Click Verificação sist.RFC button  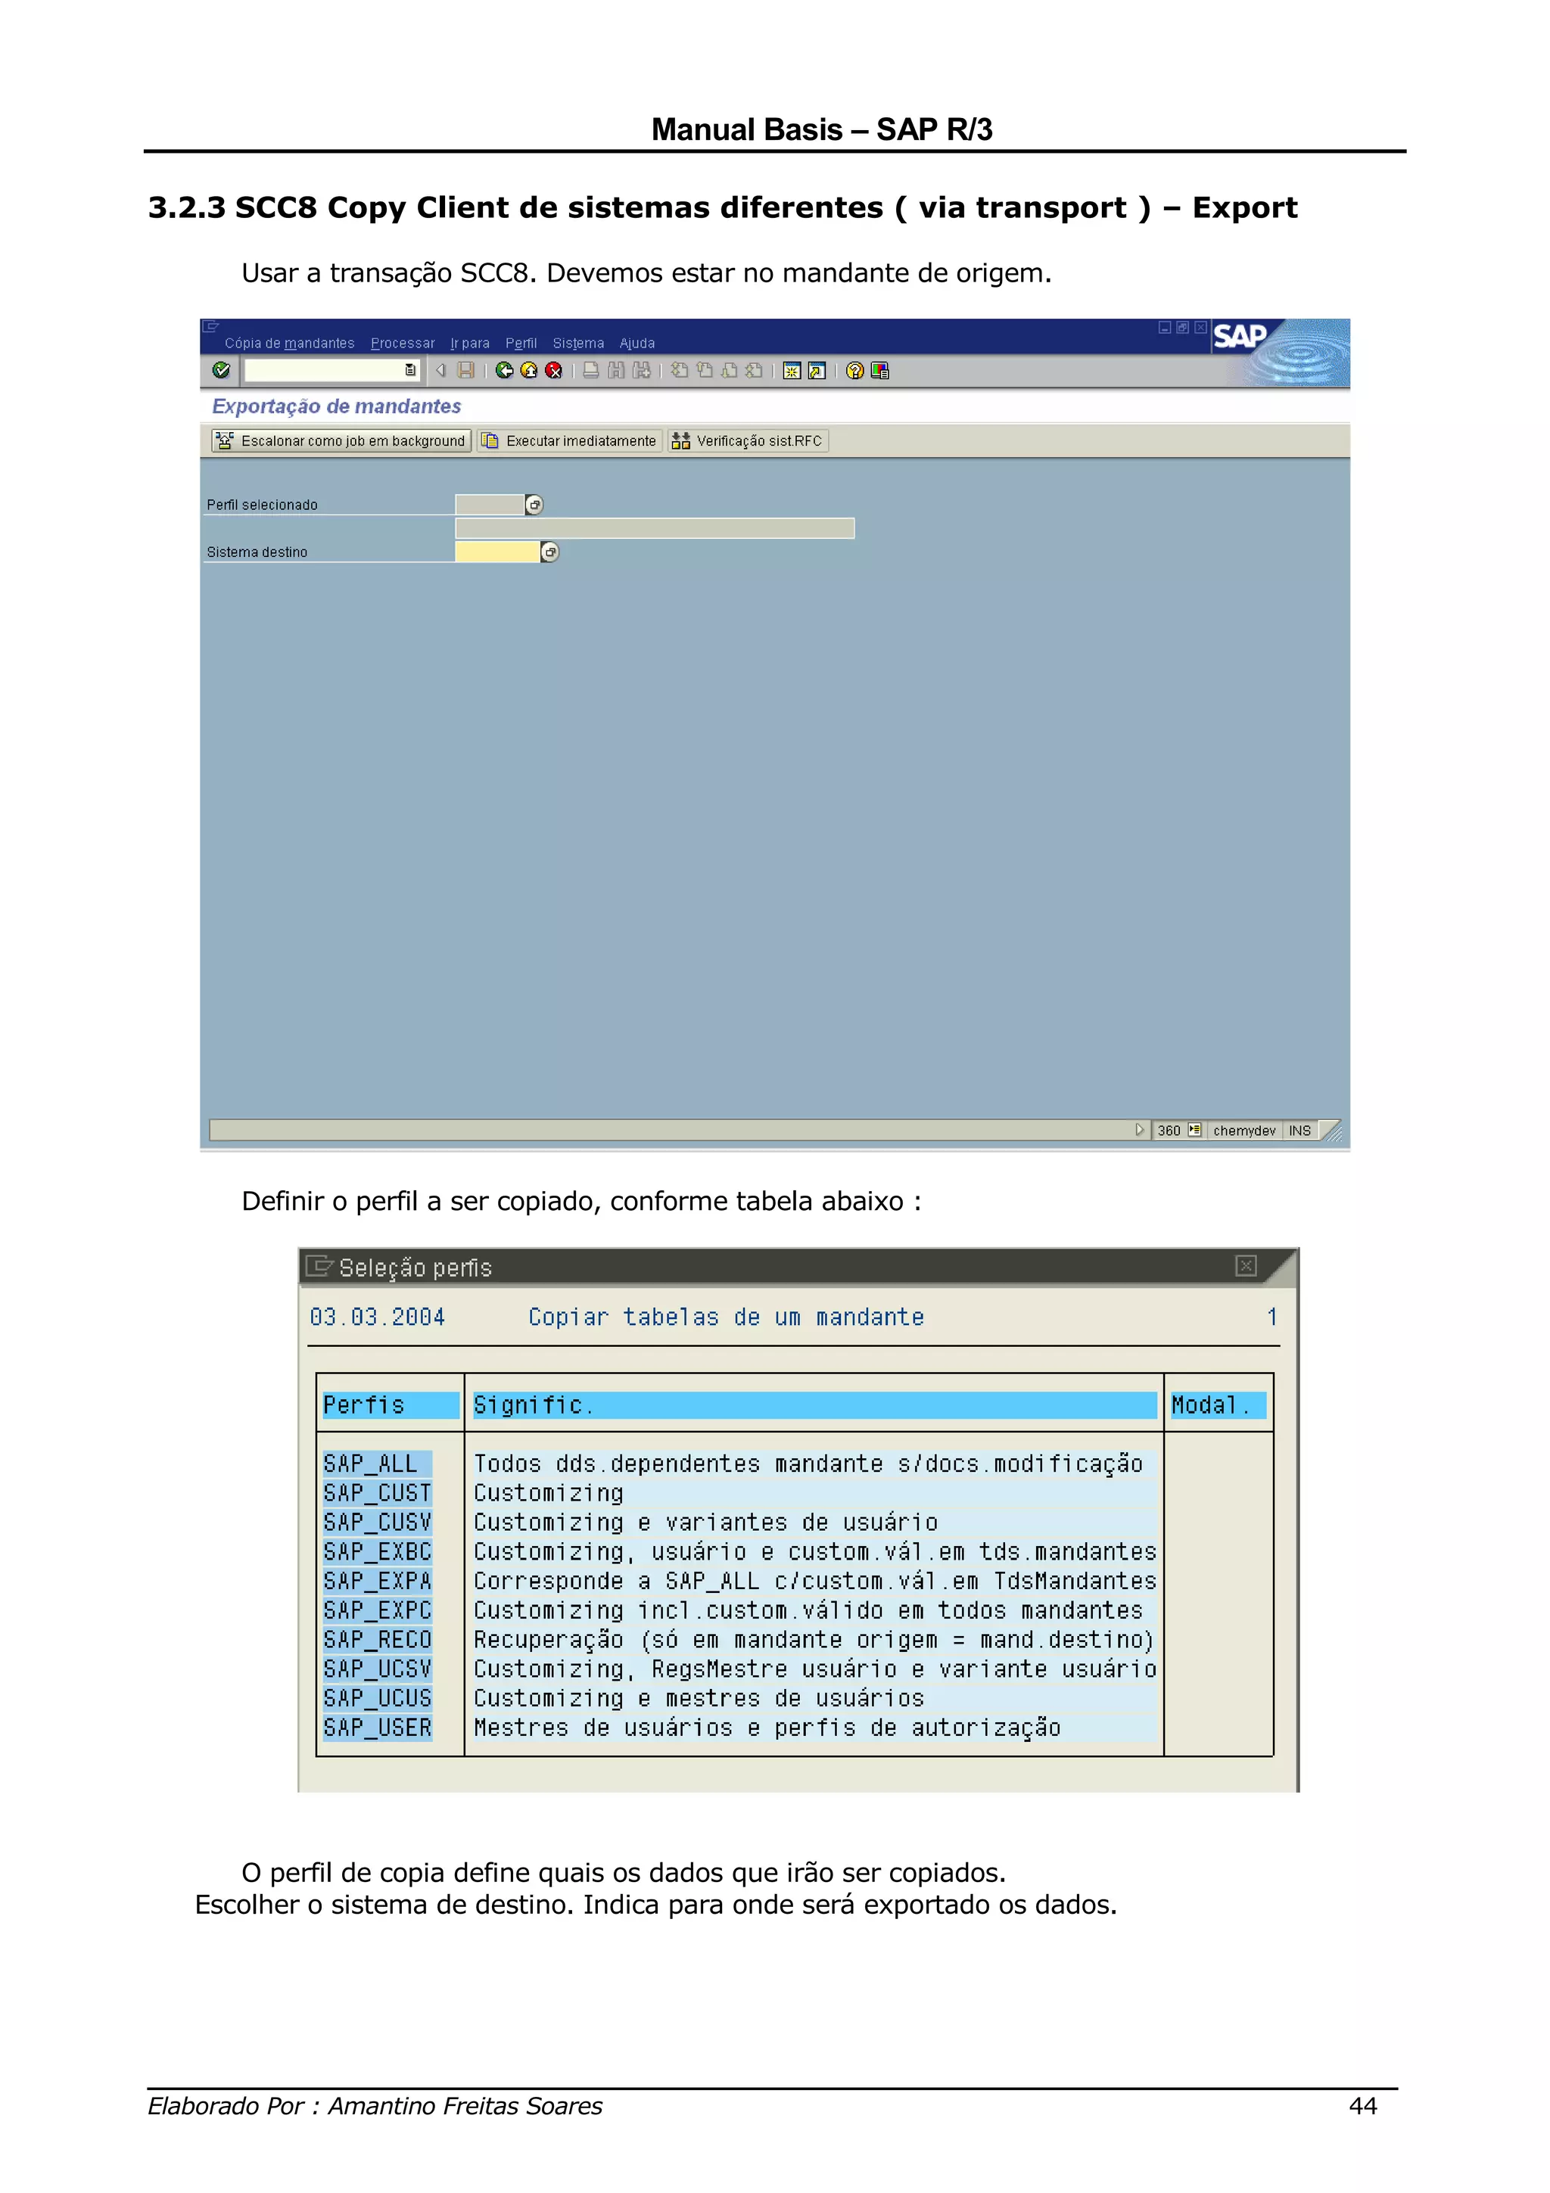pyautogui.click(x=748, y=440)
